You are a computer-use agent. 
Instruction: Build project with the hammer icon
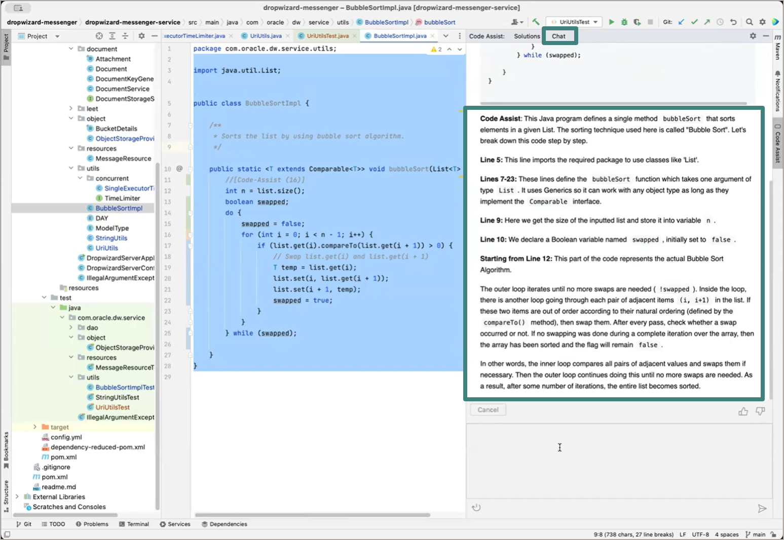click(x=536, y=22)
